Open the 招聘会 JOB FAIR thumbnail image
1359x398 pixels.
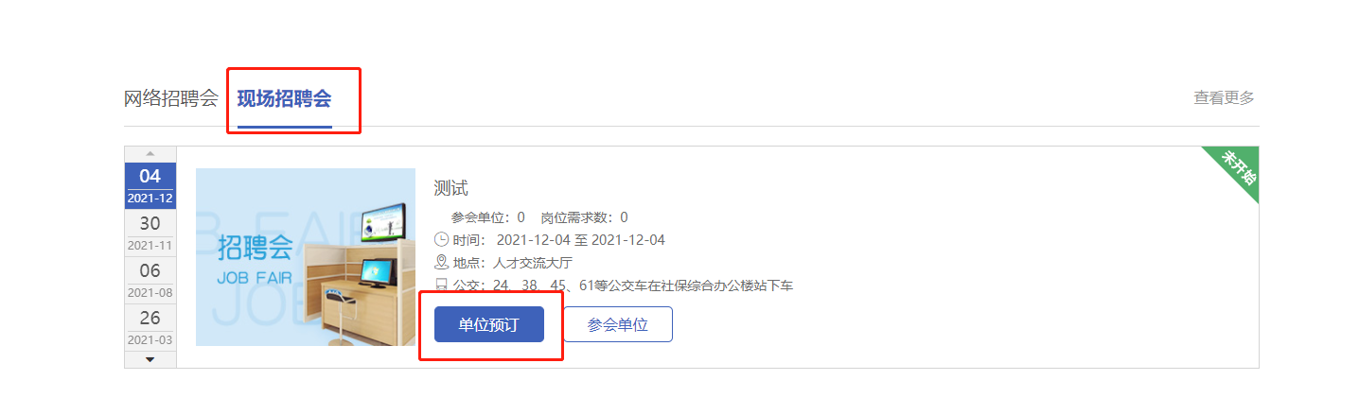[x=306, y=257]
